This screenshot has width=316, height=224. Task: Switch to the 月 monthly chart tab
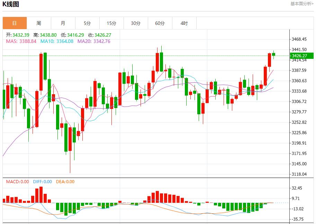(63, 23)
